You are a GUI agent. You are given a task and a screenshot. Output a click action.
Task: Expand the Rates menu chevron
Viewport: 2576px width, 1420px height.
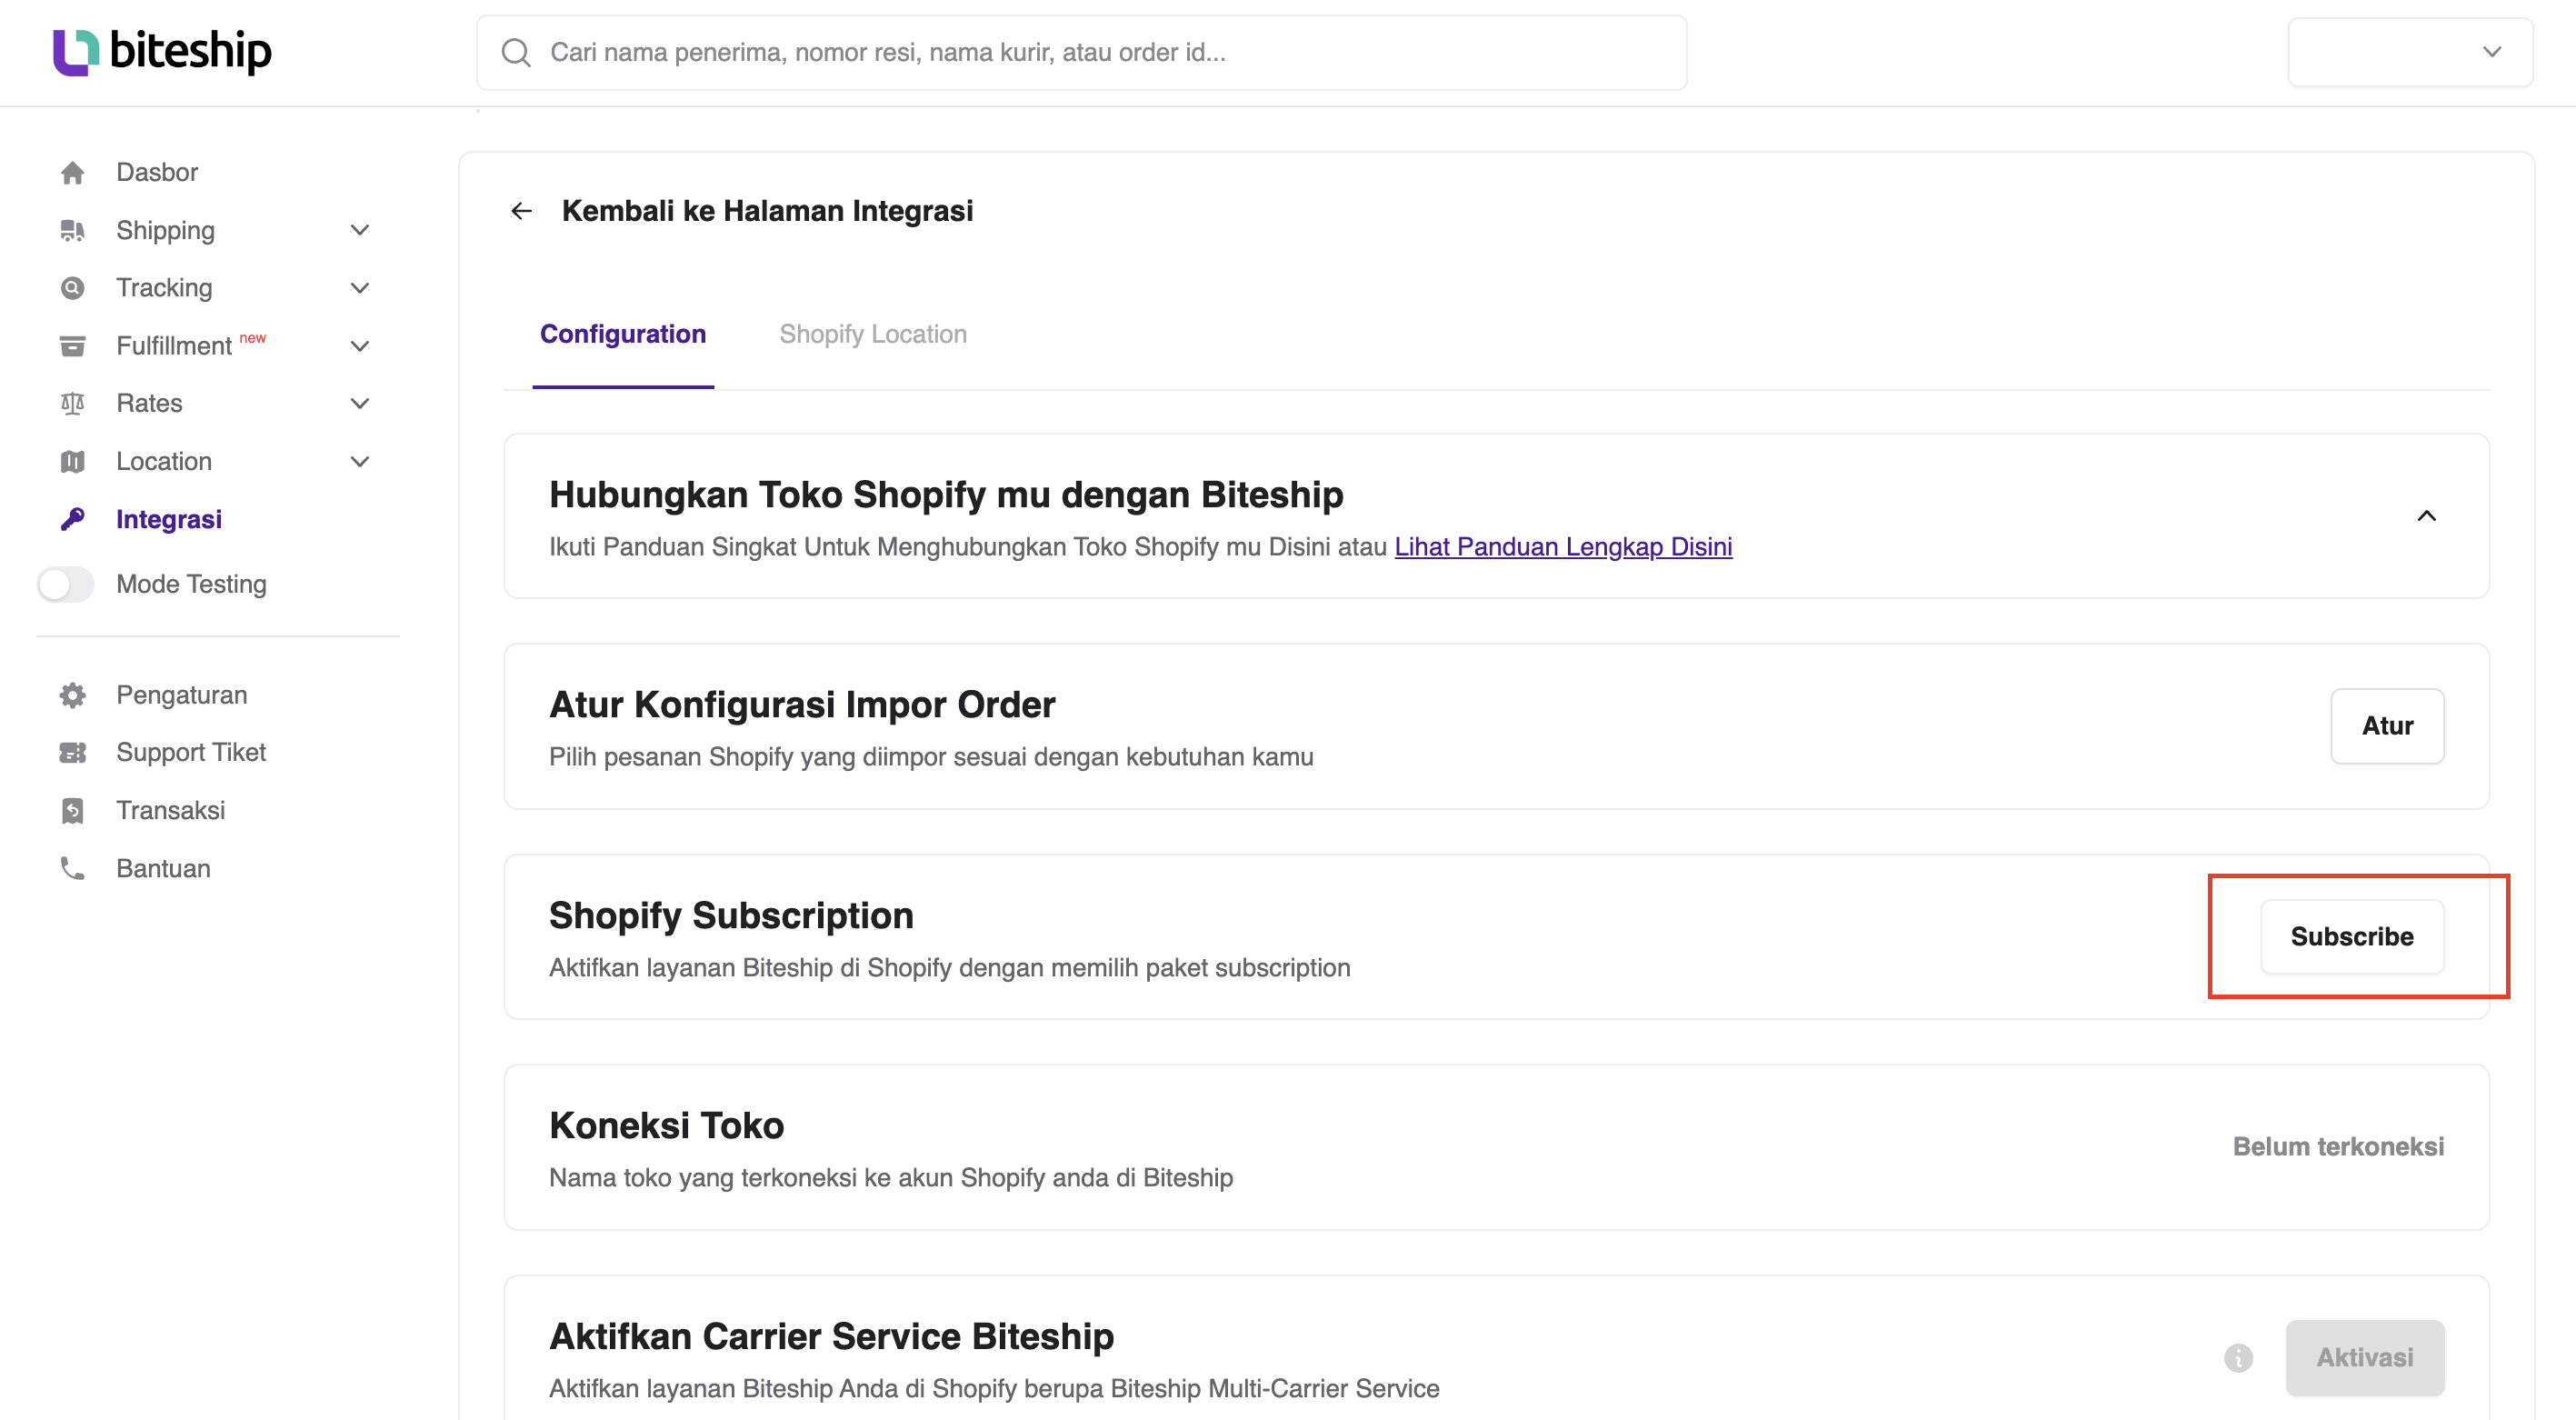coord(360,403)
